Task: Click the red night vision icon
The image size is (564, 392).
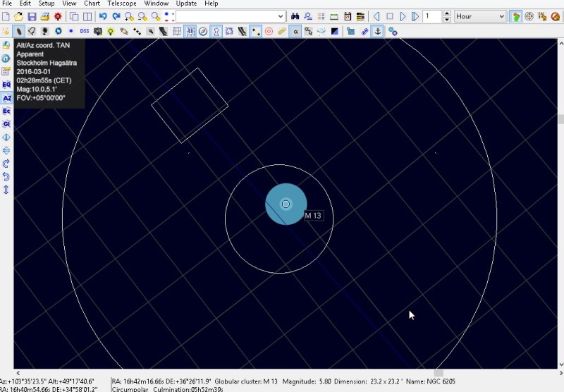Action: (58, 16)
